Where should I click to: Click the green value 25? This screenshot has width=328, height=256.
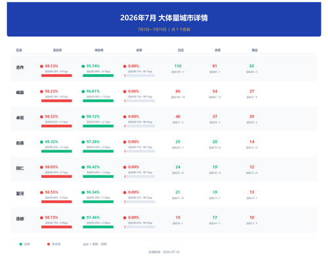point(178,142)
